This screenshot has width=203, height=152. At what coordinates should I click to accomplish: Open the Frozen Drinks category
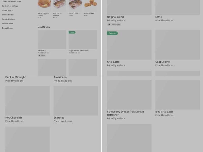pos(7,10)
